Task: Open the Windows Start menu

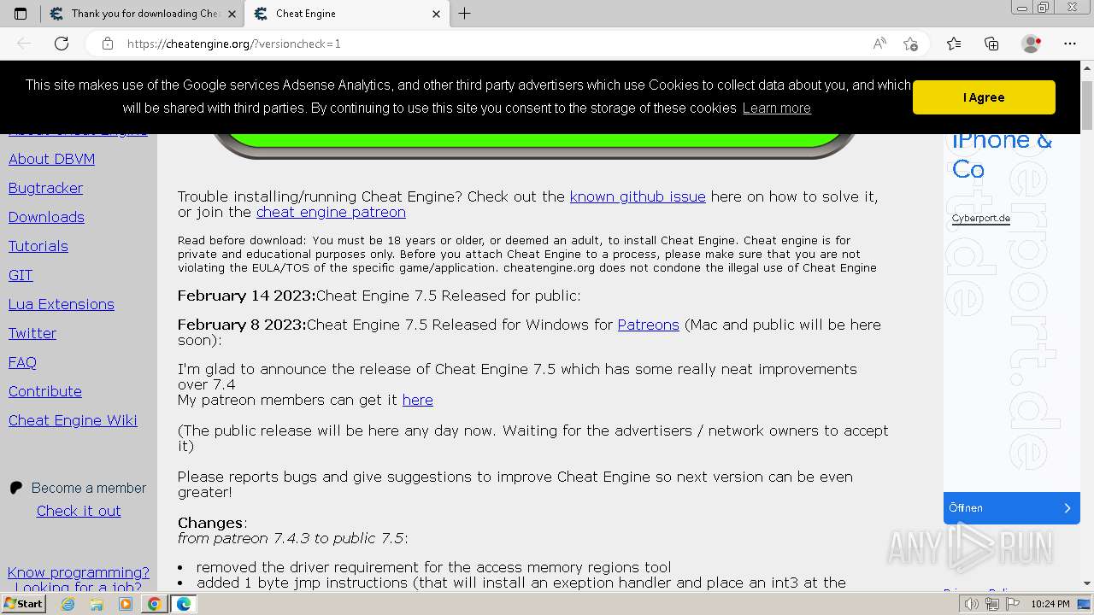Action: (x=23, y=604)
